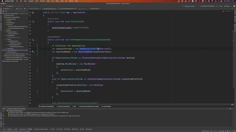Open the Git branch dropdown in toolbar
The image size is (236, 132).
pos(10,6)
